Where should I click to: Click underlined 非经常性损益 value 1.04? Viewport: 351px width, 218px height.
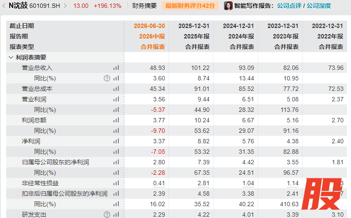pos(248,183)
